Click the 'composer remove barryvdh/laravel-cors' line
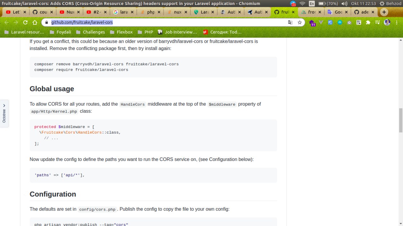Viewport: 403px width, 226px height. point(106,64)
